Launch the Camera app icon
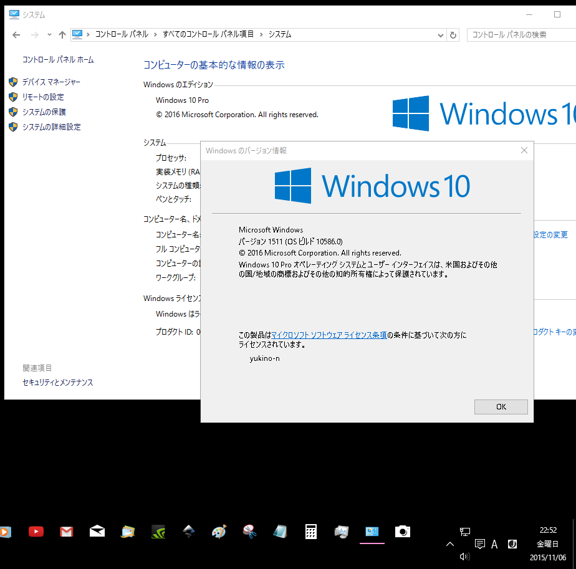Screen dimensions: 576x569 click(402, 532)
